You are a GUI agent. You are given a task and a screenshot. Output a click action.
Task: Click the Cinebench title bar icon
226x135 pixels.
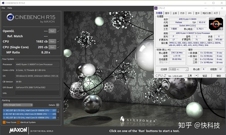tap(3, 3)
